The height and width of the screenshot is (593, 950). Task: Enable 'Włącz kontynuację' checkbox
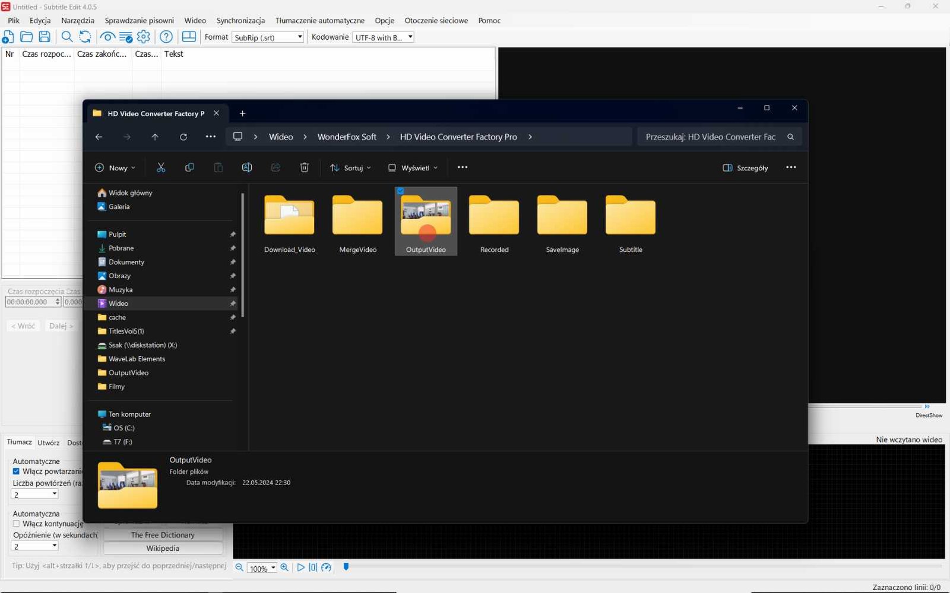16,524
